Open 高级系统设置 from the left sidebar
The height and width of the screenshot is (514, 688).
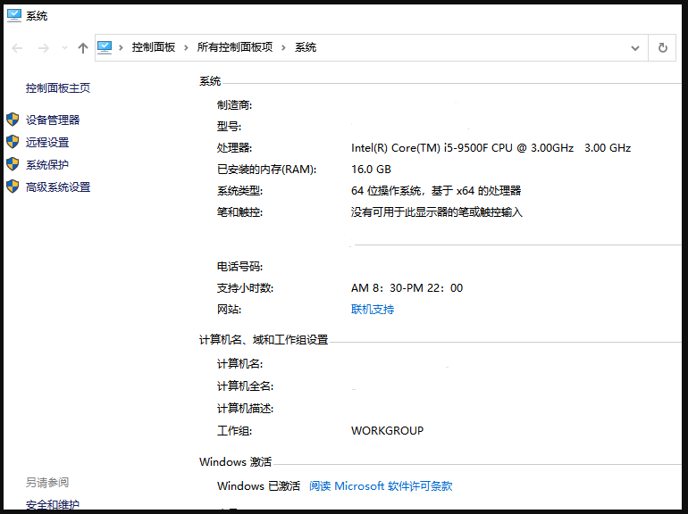pos(58,187)
